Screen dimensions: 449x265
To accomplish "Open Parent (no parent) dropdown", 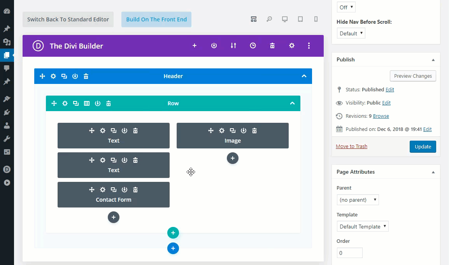I will pos(358,200).
